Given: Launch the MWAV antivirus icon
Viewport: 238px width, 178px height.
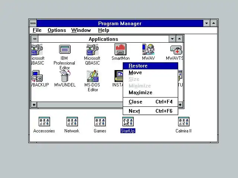Looking at the screenshot, I should coord(148,49).
